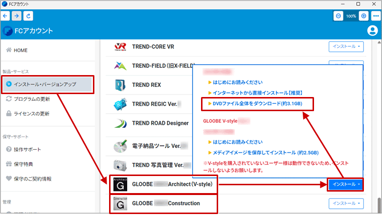Screen dimensions: 382x215
Task: Click the TREND REGIC Ver. product name
Action: coord(155,104)
